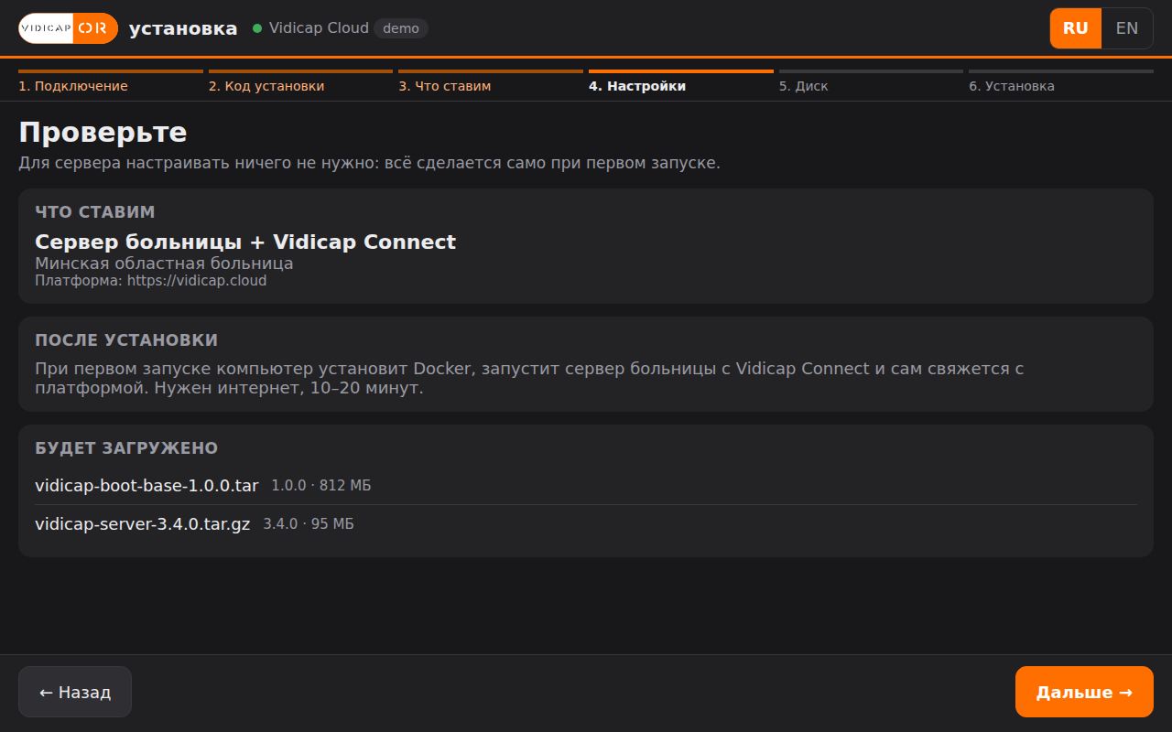Select the vidicap-server-3.4.0.tar.gz file name
This screenshot has width=1172, height=732.
tap(143, 524)
